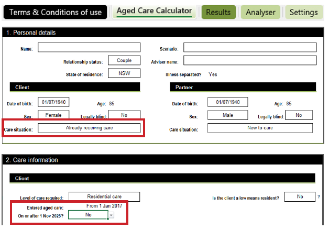Click the help question mark beside low means resident
Screen dimensions: 329x230
pyautogui.click(x=319, y=197)
